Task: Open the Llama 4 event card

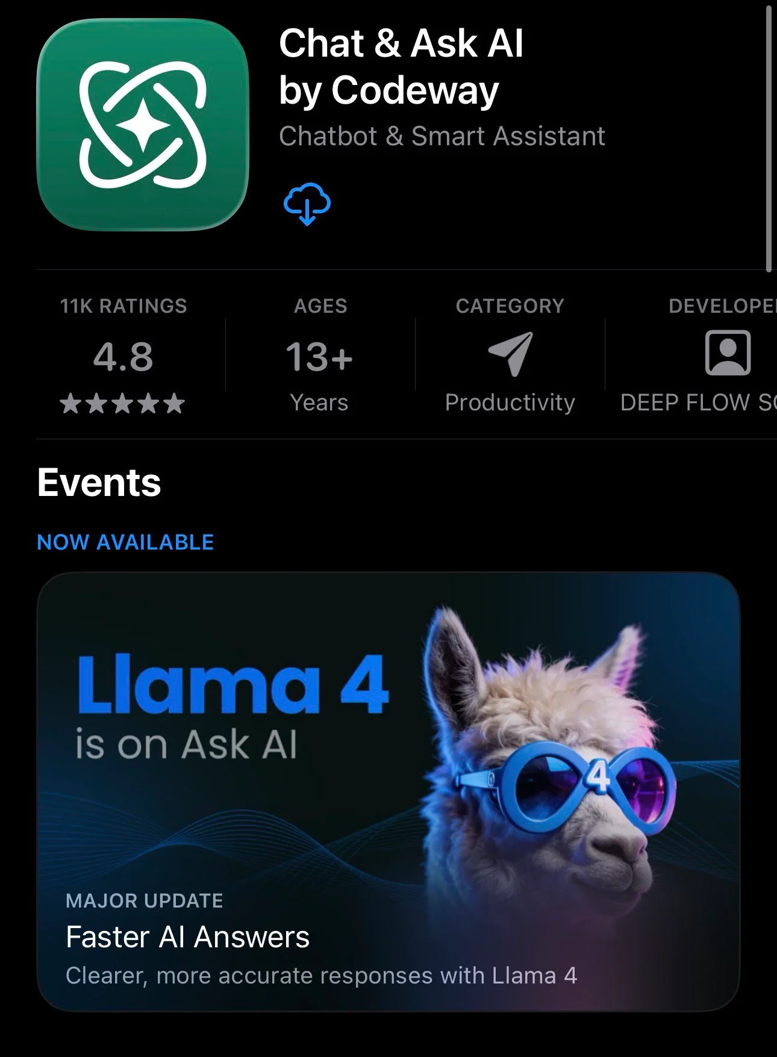Action: [388, 792]
